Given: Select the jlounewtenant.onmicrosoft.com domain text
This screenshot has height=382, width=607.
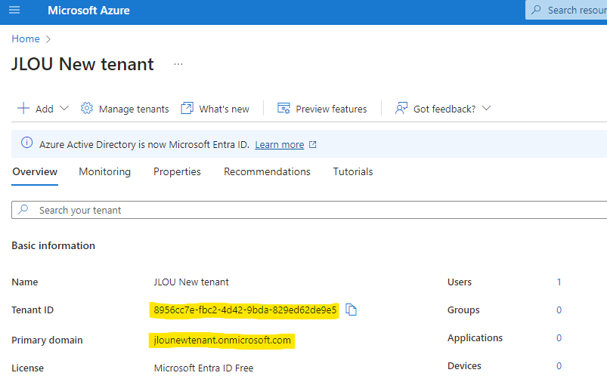Looking at the screenshot, I should 222,340.
